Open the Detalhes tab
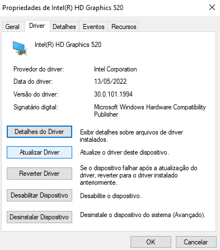220x250 pixels. point(64,27)
